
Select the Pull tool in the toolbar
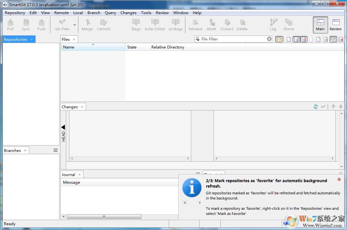coord(10,24)
